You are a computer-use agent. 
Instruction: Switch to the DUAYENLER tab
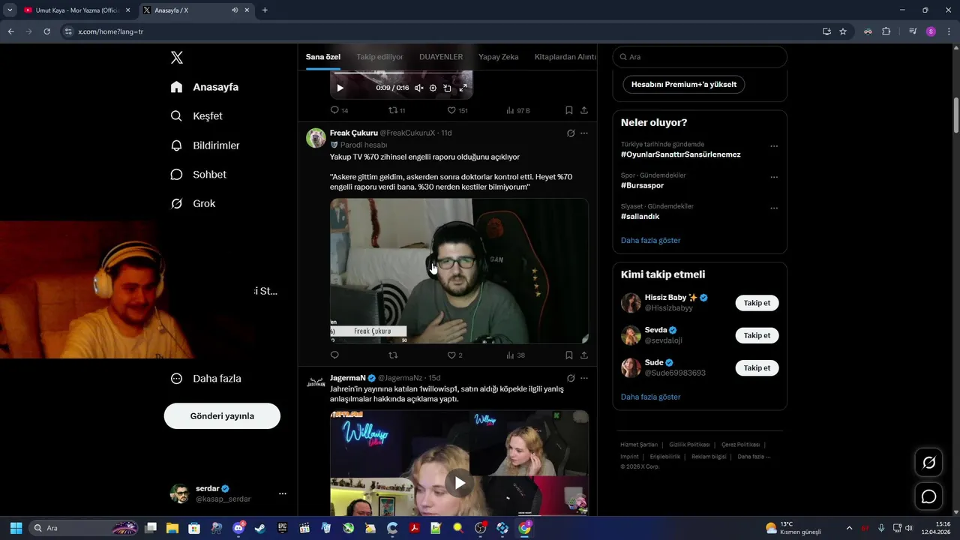pyautogui.click(x=441, y=57)
